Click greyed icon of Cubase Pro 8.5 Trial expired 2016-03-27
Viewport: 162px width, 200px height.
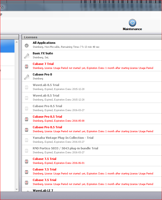coord(27,108)
